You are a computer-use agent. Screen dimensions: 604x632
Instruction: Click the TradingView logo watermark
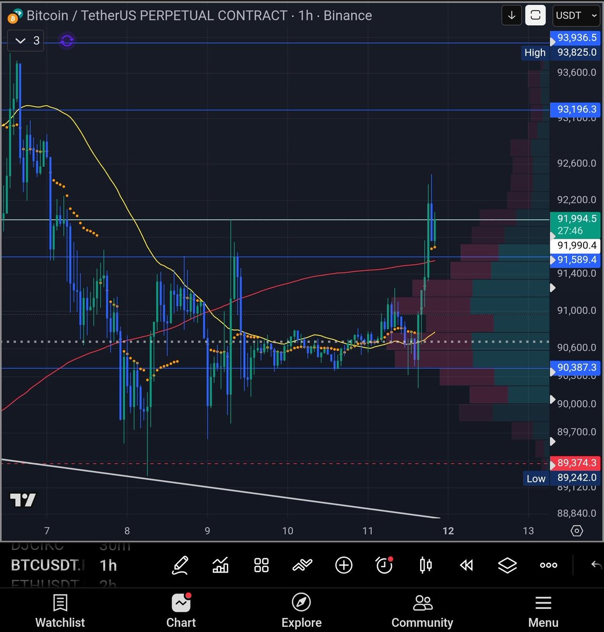click(22, 500)
